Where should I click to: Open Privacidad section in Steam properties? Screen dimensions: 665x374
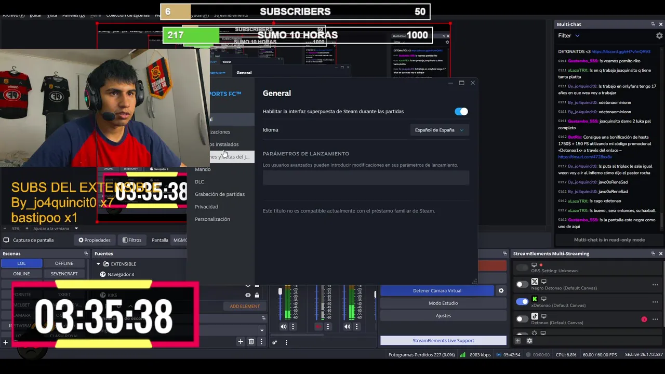[206, 207]
